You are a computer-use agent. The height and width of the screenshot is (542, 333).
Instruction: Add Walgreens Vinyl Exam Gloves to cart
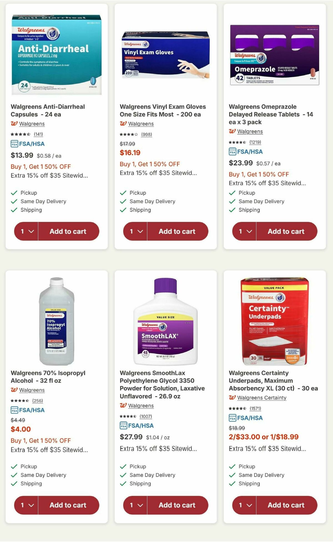[178, 231]
